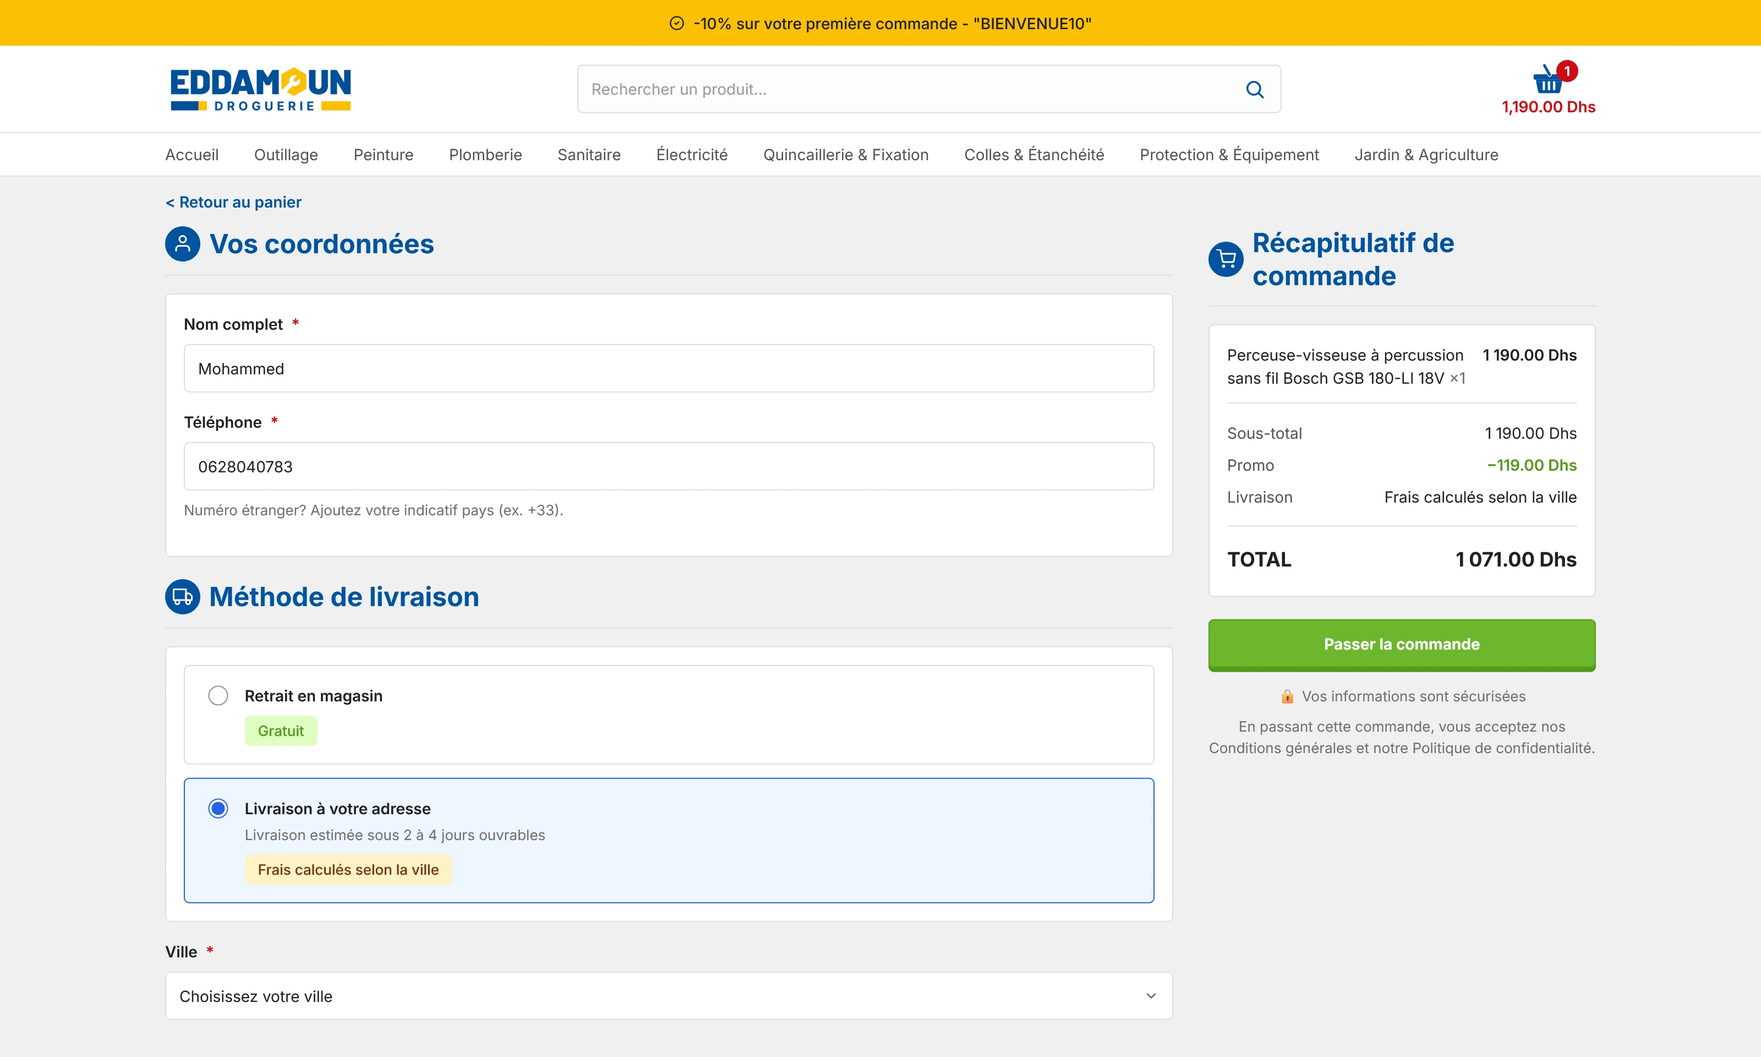Image resolution: width=1761 pixels, height=1057 pixels.
Task: Click the checkmark icon in promo banner
Action: 676,24
